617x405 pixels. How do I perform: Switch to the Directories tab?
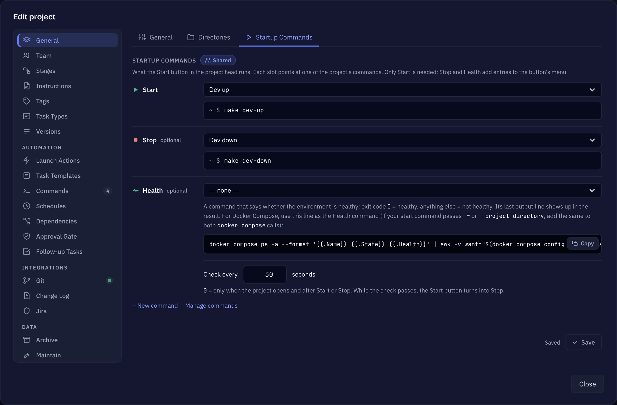209,37
